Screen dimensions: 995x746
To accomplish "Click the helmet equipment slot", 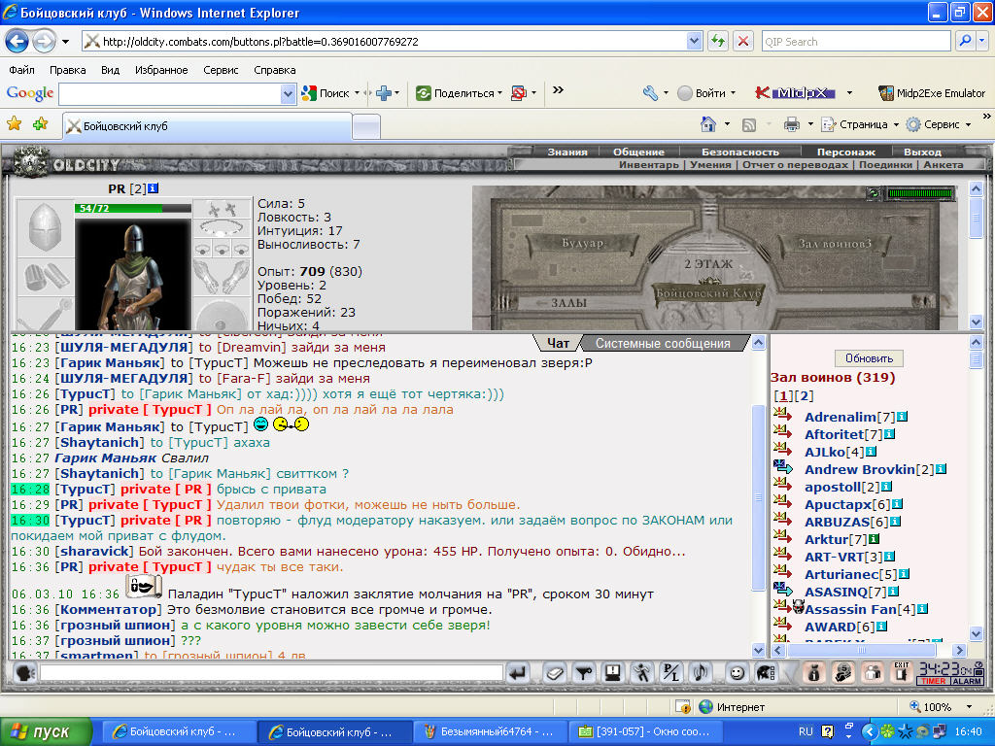I will [x=45, y=227].
